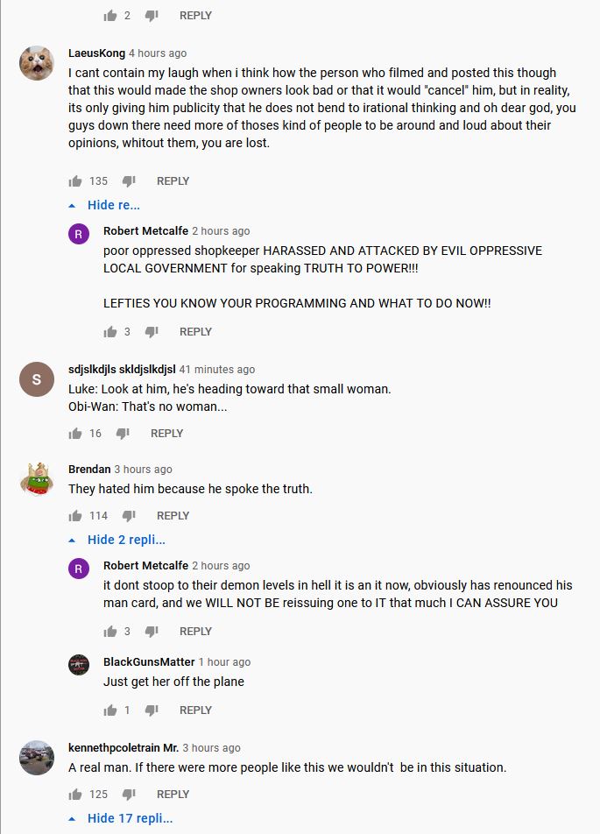The width and height of the screenshot is (600, 834).
Task: Dislike BlackGunsMatter's reply
Action: (152, 710)
